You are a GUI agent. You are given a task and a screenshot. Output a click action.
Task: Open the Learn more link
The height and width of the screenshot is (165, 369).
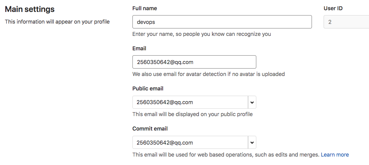(x=335, y=154)
